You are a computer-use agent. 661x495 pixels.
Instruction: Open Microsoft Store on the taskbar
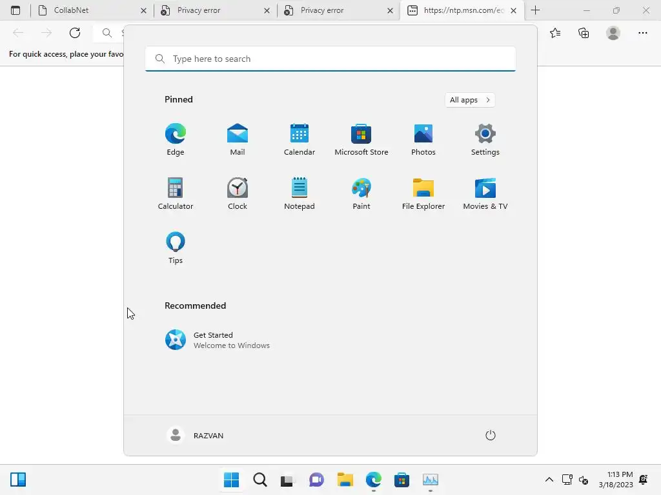pyautogui.click(x=402, y=480)
